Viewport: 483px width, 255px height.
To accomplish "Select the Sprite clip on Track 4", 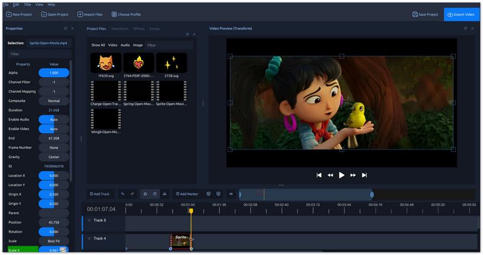I will 181,242.
